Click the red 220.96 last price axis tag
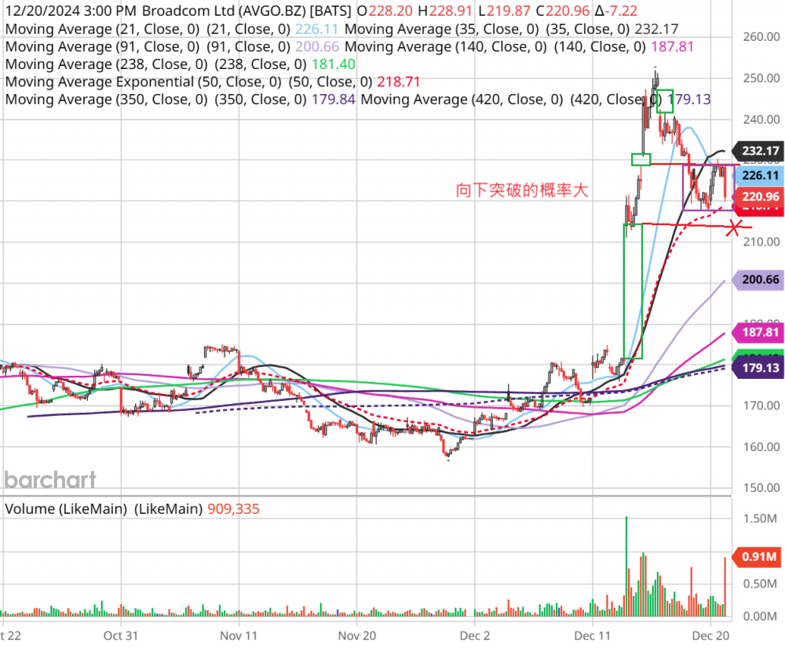This screenshot has width=785, height=648. click(x=759, y=197)
